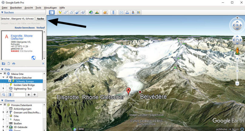Screen dimensions: 245x131
Task: Collapse the Rhone-Gletscher folder tree arrow
Action: click(3, 78)
